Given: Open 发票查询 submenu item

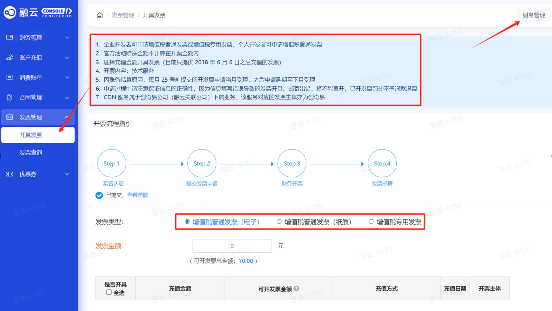Looking at the screenshot, I should click(31, 153).
